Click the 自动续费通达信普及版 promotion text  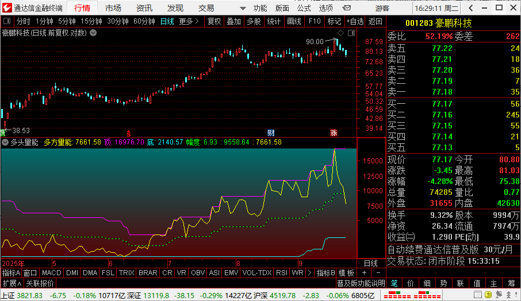tap(433, 249)
